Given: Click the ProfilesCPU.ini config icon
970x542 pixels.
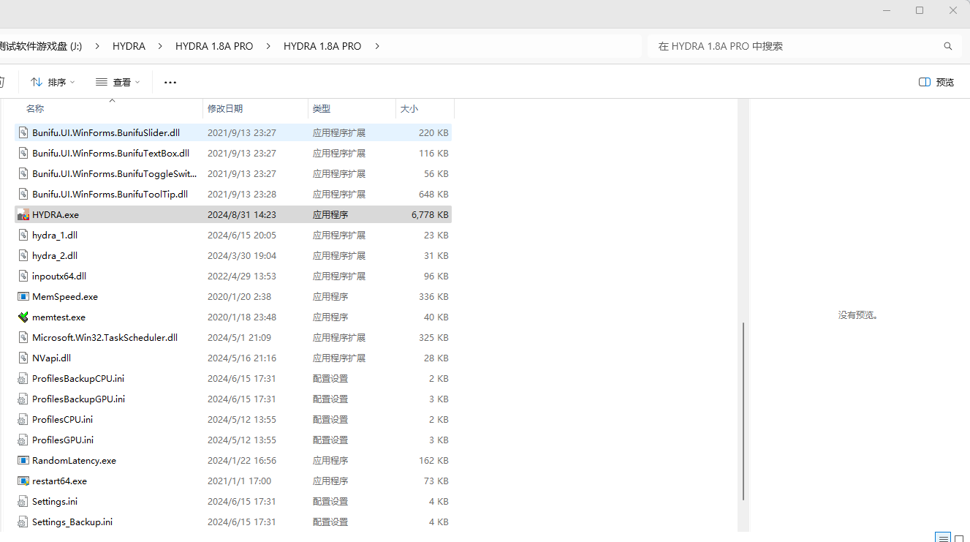Looking at the screenshot, I should 23,420.
